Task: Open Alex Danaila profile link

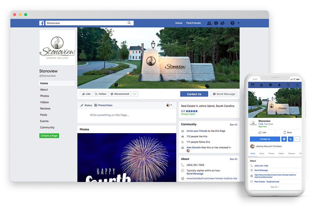Action: pos(193,147)
